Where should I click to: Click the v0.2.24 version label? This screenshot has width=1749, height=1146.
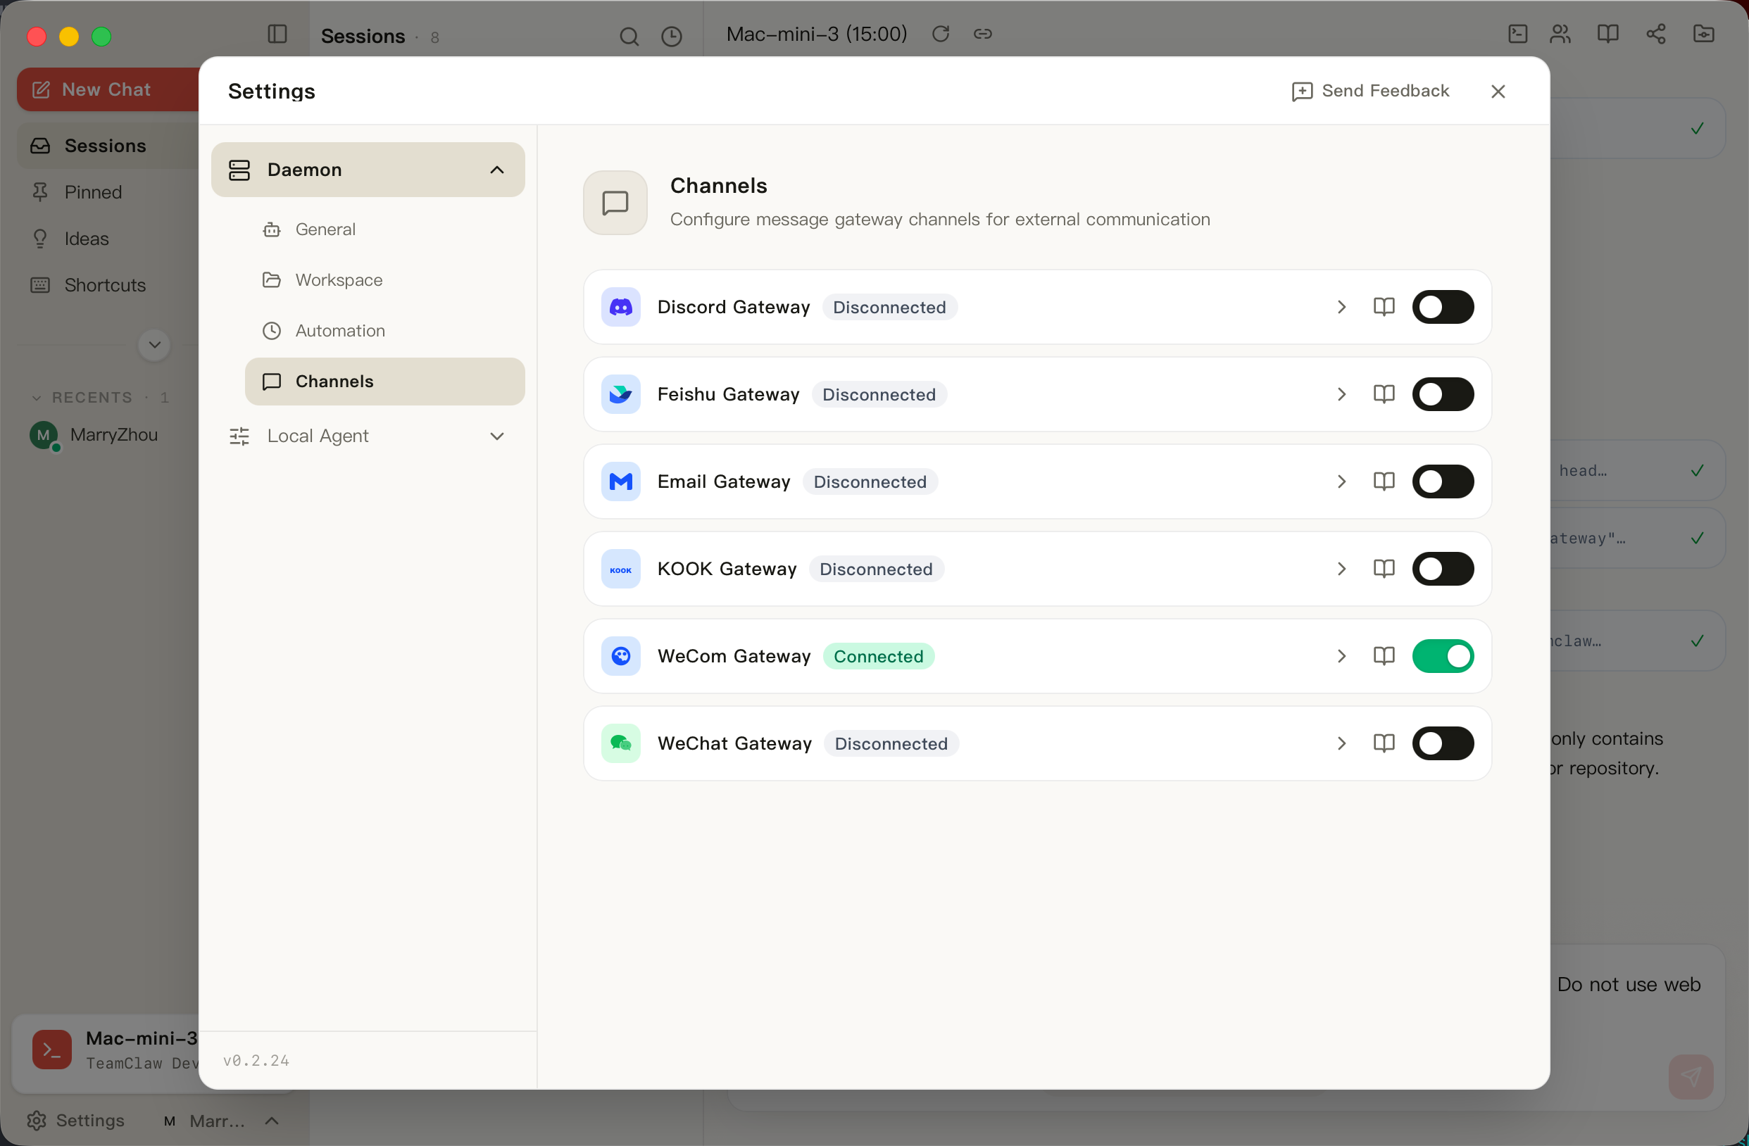256,1061
